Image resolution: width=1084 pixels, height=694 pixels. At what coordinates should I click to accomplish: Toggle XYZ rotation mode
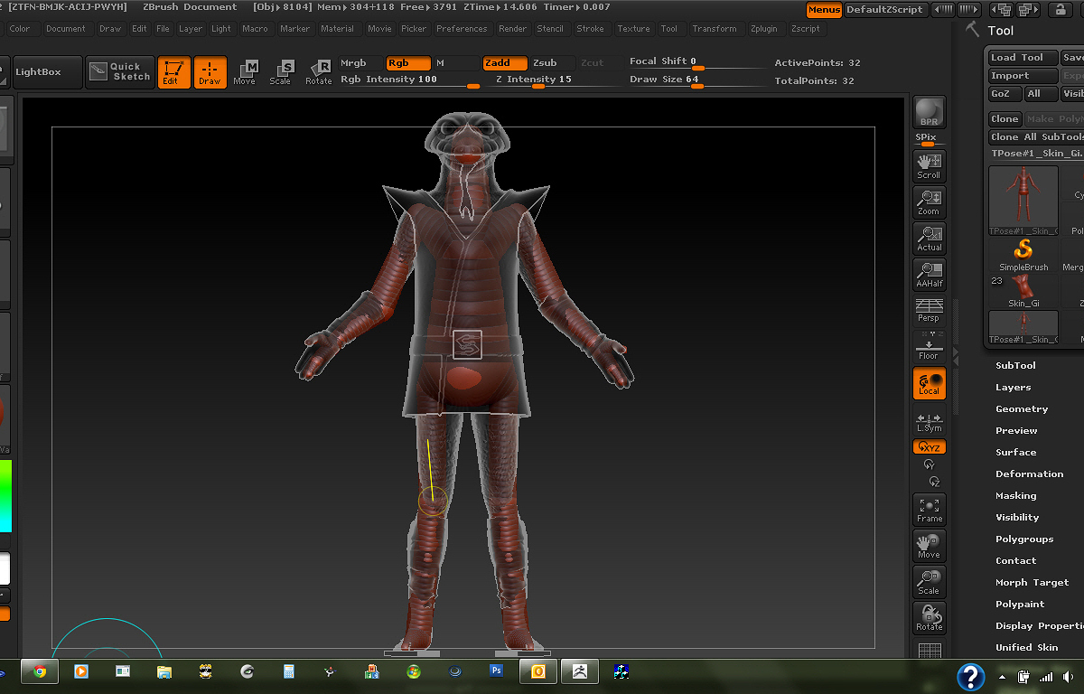coord(929,447)
